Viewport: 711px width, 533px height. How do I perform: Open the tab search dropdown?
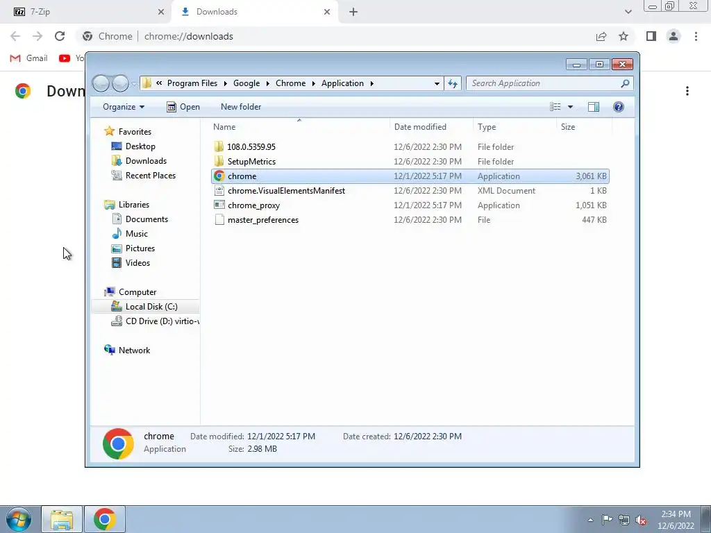[628, 12]
